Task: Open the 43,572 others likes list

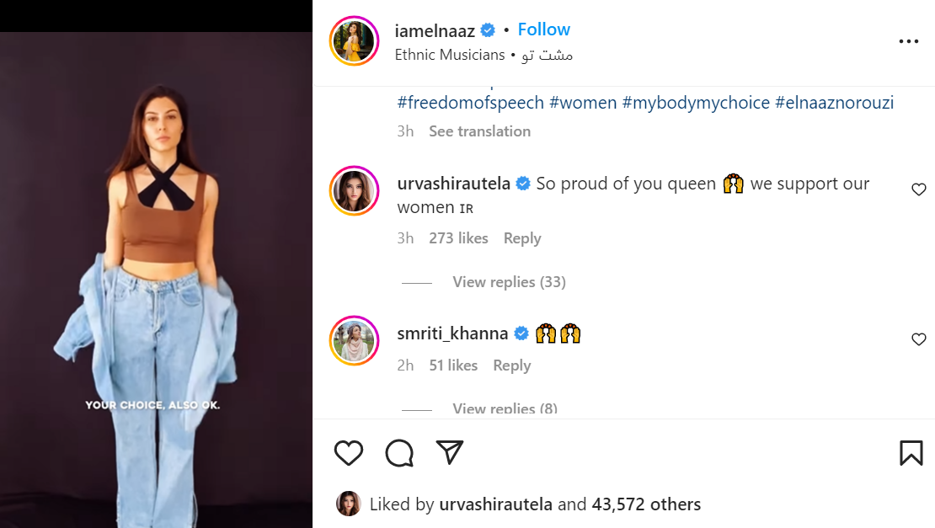Action: pos(646,504)
